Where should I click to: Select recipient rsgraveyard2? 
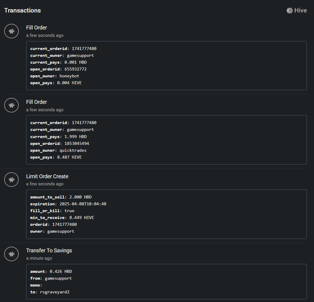(55, 292)
